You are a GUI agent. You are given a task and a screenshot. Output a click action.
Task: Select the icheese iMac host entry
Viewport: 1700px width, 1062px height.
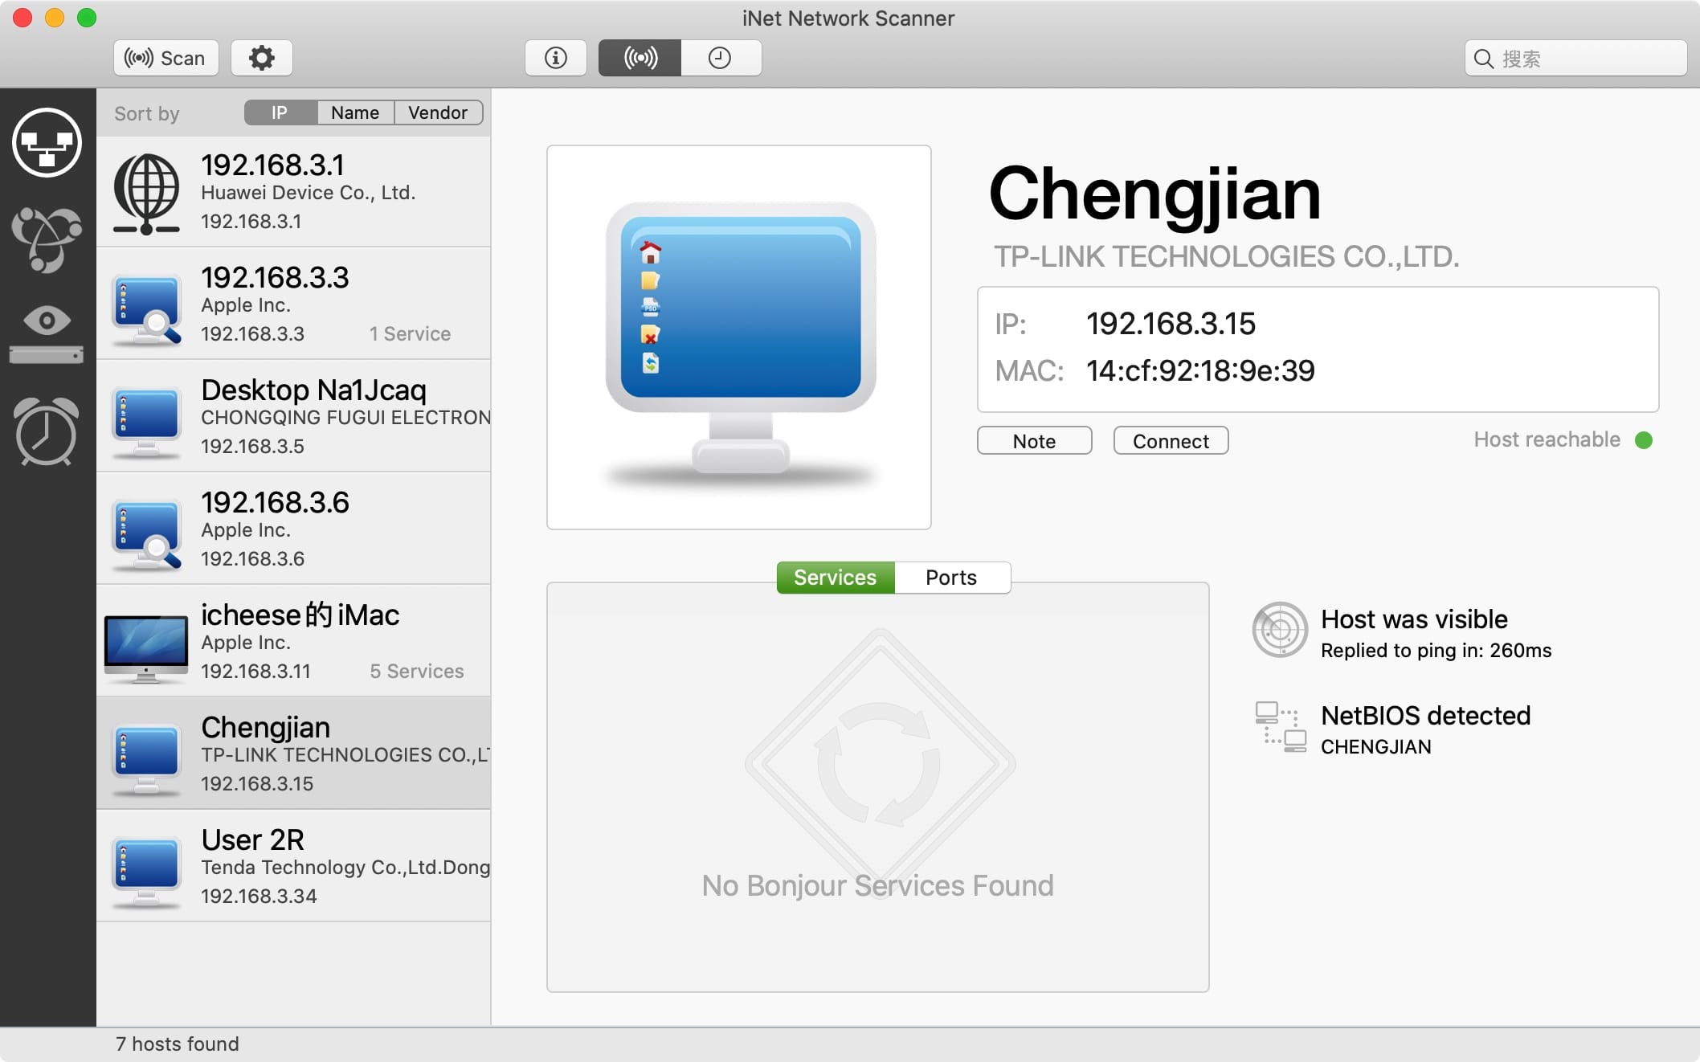[294, 641]
